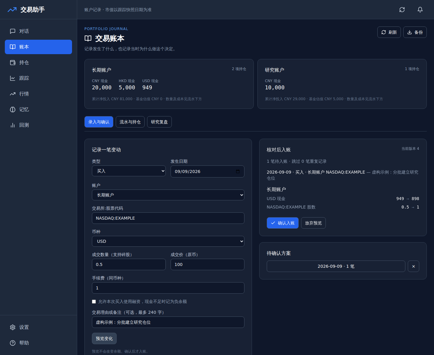Image resolution: width=434 pixels, height=355 pixels.
Task: Click 确认入账 to confirm entry
Action: point(283,223)
